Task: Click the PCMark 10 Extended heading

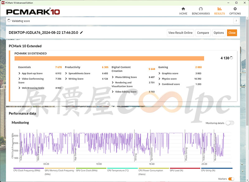Action: 25,46
